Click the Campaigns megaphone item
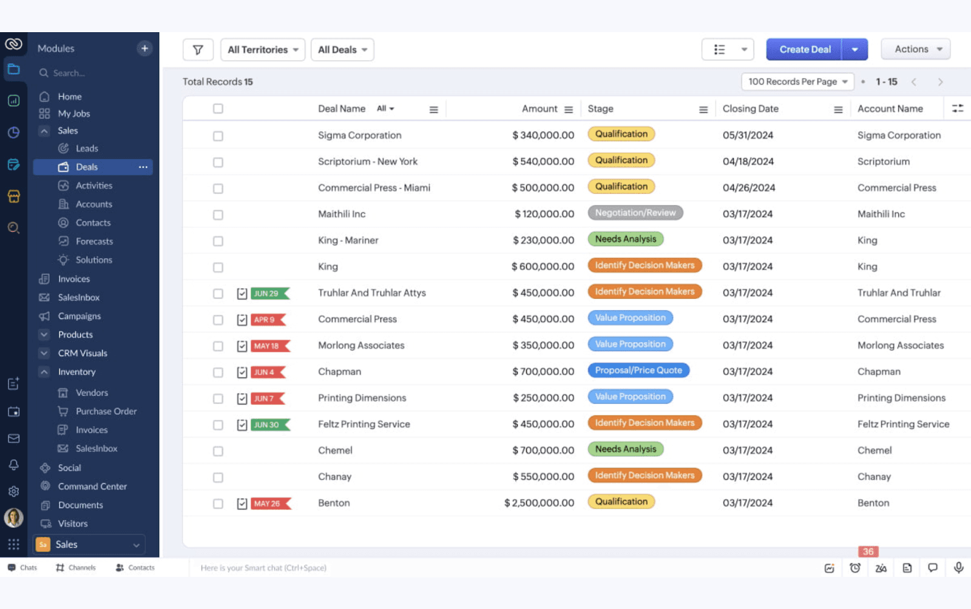Viewport: 971px width, 609px height. pos(70,316)
